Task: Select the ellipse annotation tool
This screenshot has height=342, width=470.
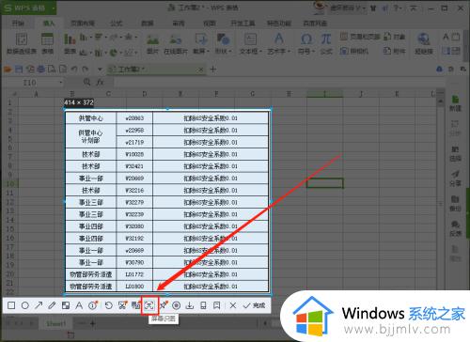Action: click(25, 305)
